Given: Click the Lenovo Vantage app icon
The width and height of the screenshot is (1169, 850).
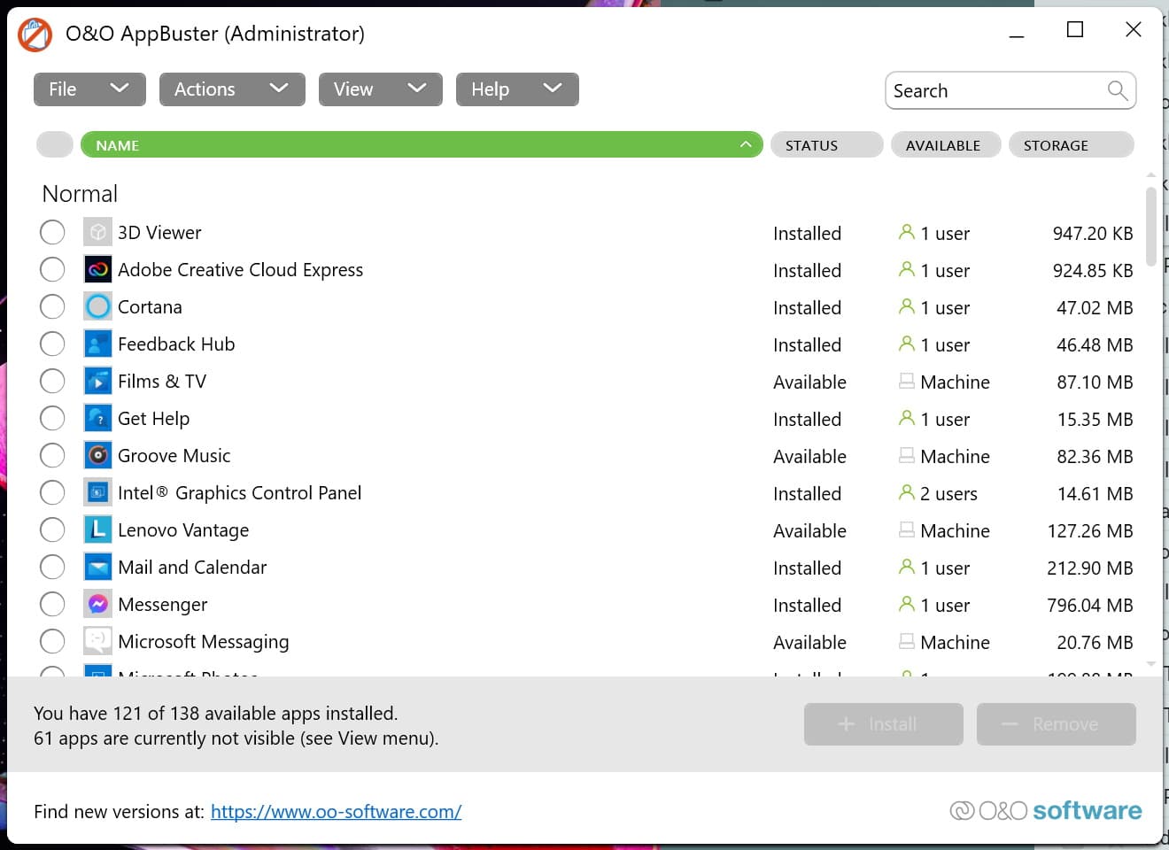Looking at the screenshot, I should (97, 529).
